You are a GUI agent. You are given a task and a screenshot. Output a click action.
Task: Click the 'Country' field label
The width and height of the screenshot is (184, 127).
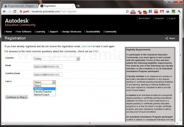pos(9,58)
